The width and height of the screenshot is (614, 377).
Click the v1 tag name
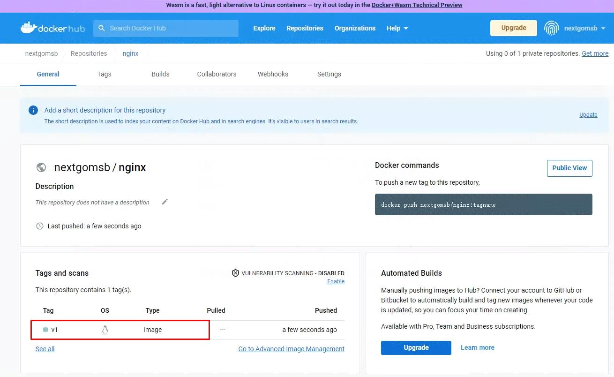point(55,330)
